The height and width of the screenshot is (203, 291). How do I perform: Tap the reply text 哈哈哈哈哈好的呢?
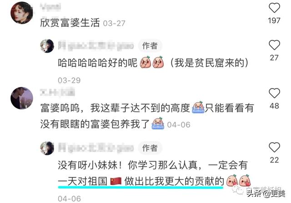click(x=98, y=63)
